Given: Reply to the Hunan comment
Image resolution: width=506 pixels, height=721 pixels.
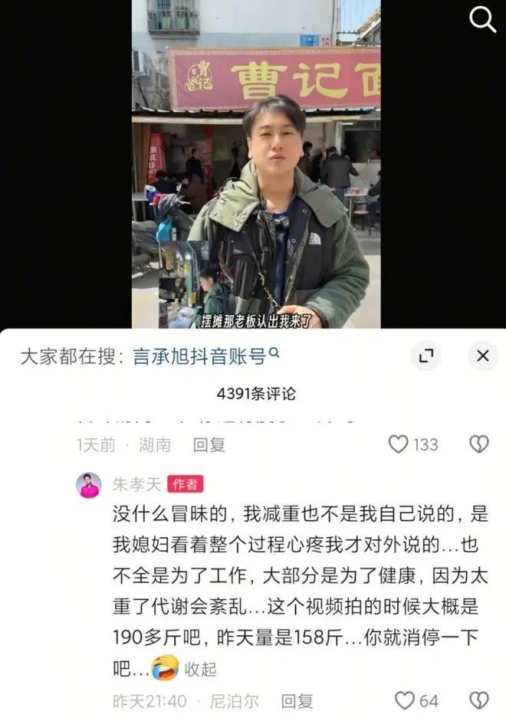Looking at the screenshot, I should [x=209, y=444].
